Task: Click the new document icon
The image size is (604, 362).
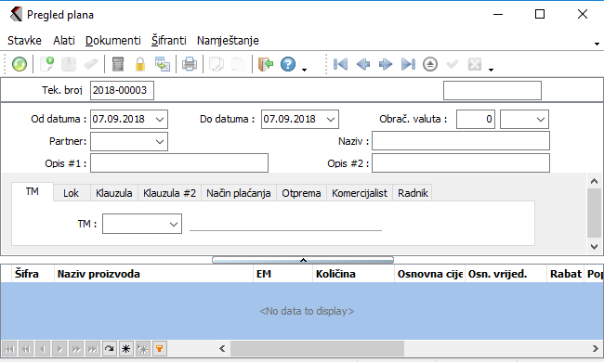Action: click(47, 64)
